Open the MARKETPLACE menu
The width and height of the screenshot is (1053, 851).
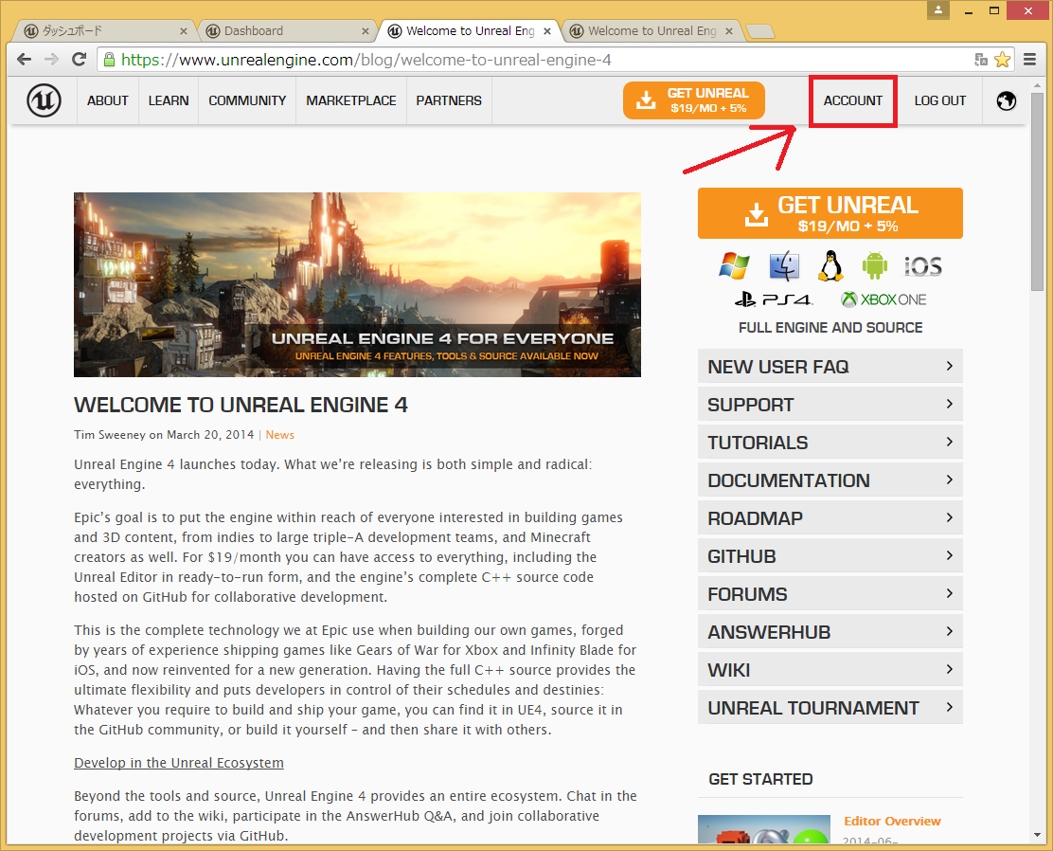351,100
